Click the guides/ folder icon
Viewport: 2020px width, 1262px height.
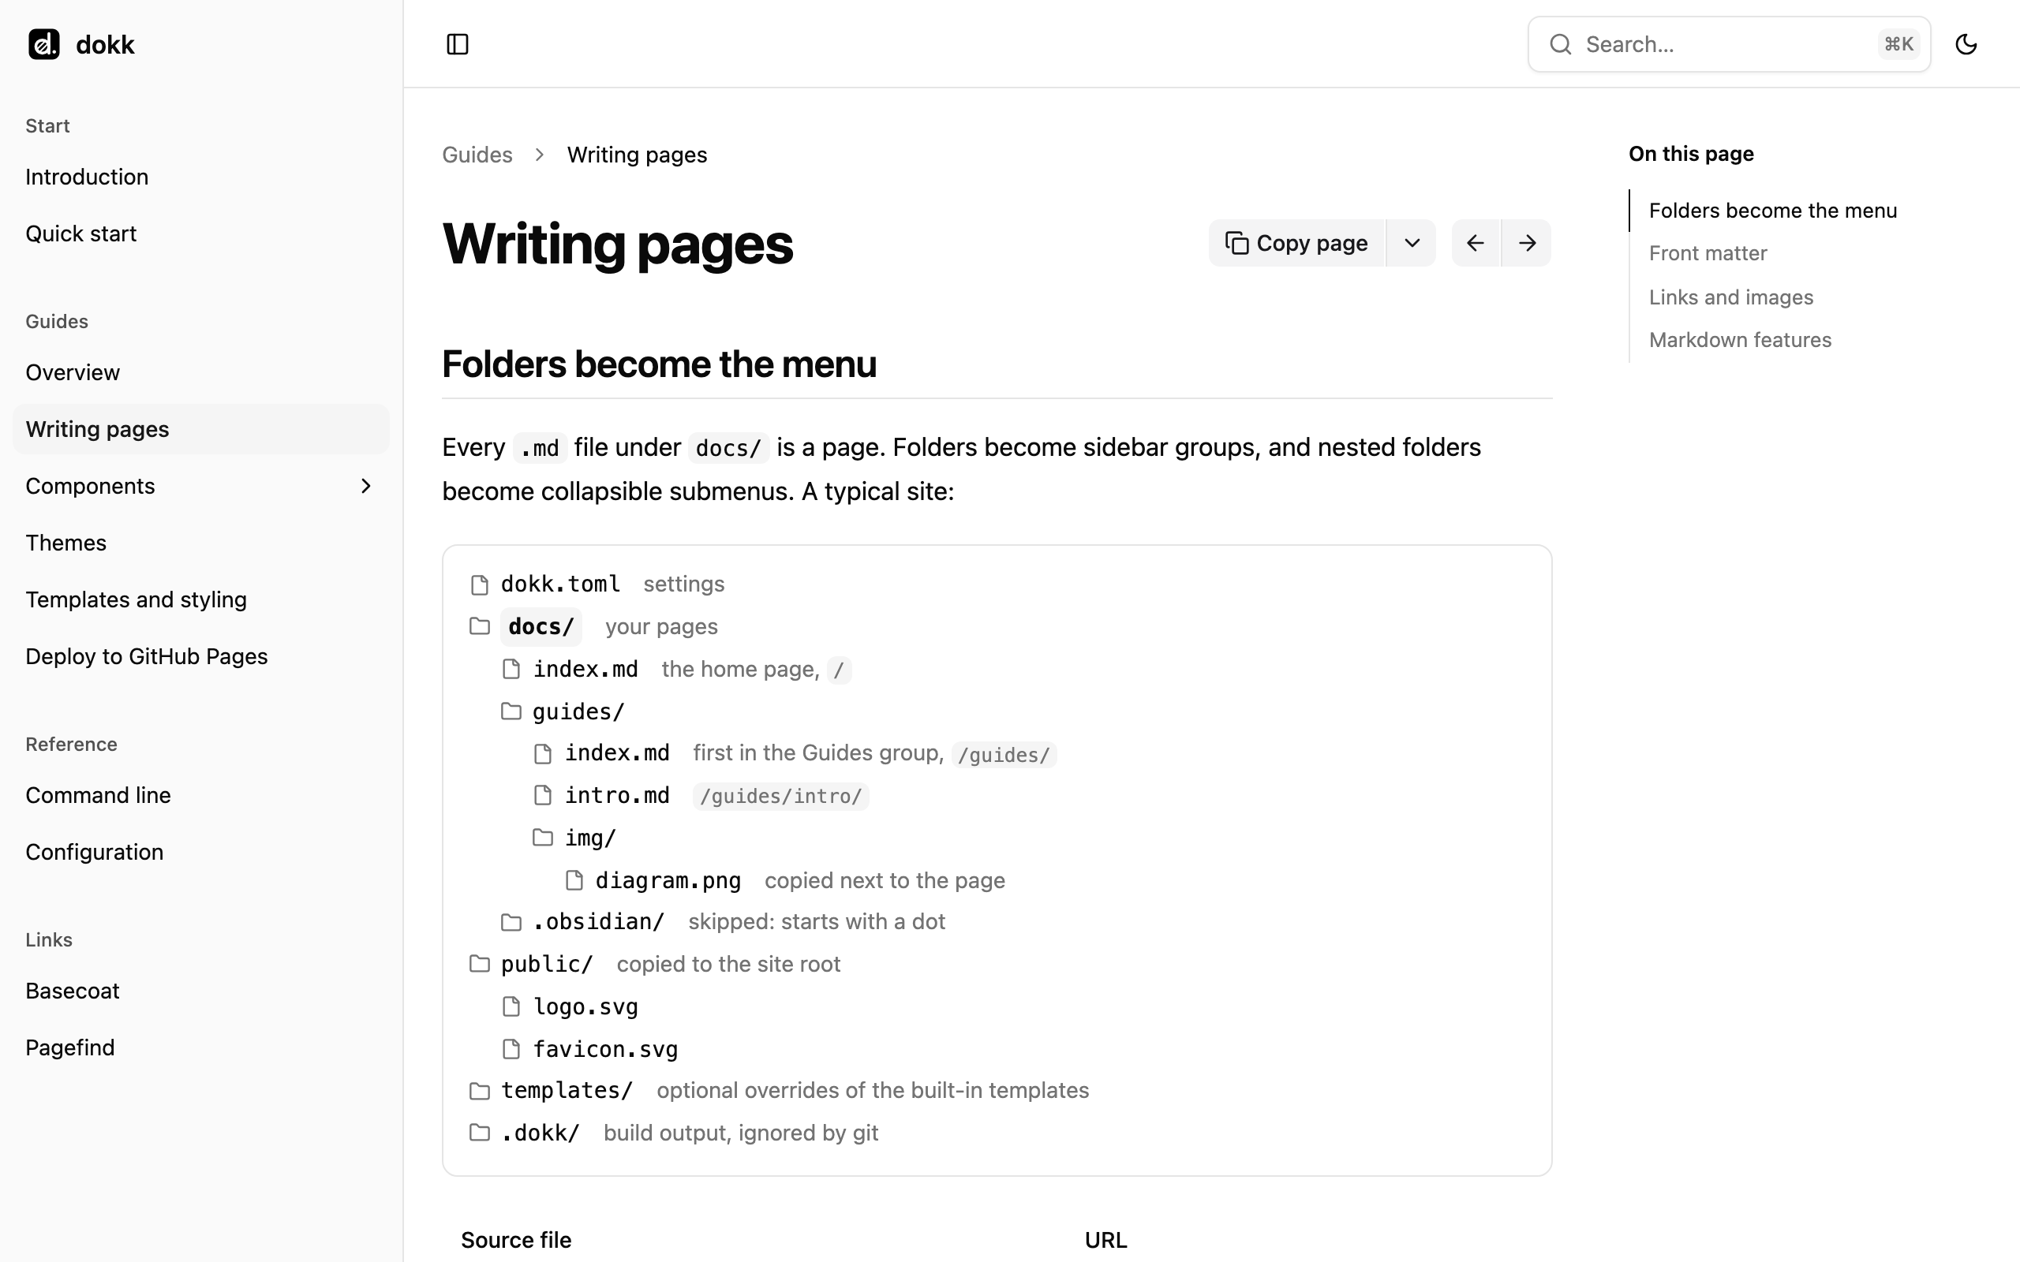(x=511, y=711)
